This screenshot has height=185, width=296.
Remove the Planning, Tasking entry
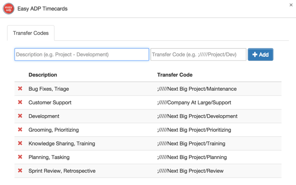[20, 157]
